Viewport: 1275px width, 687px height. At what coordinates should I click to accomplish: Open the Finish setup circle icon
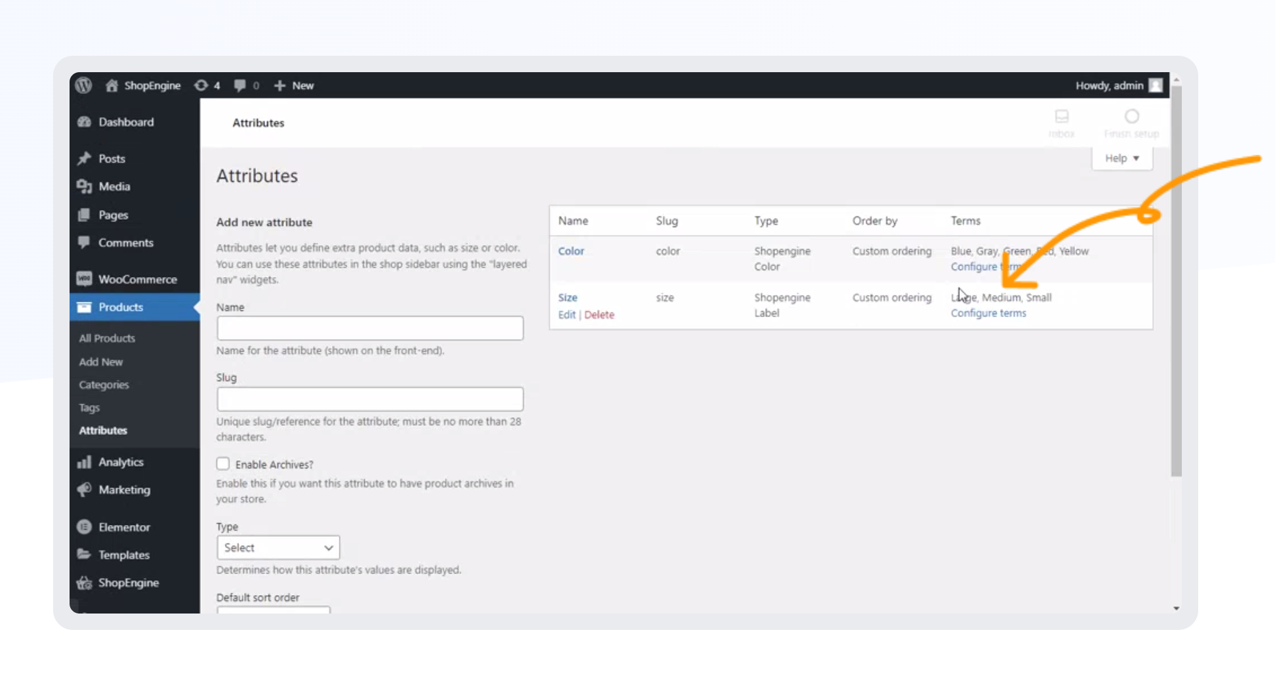coord(1132,117)
